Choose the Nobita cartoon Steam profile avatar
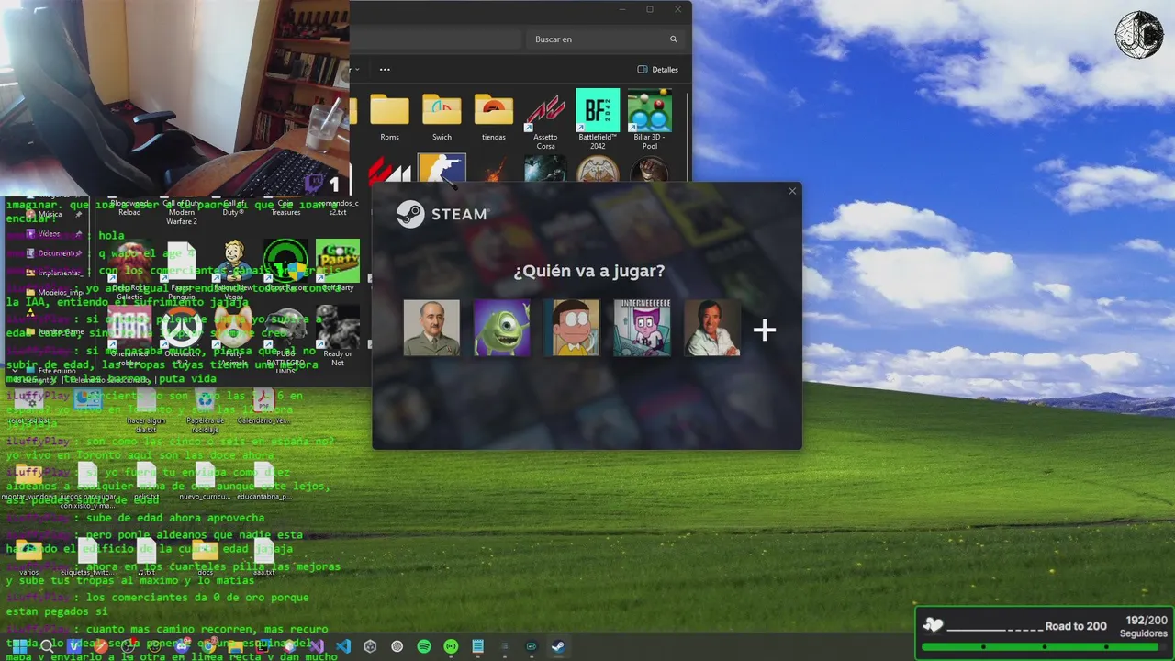 [571, 328]
